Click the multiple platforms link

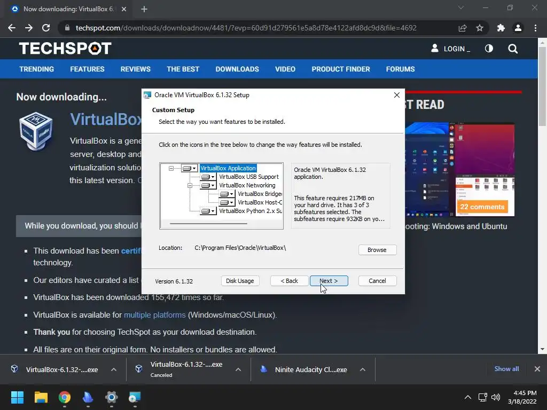(154, 315)
